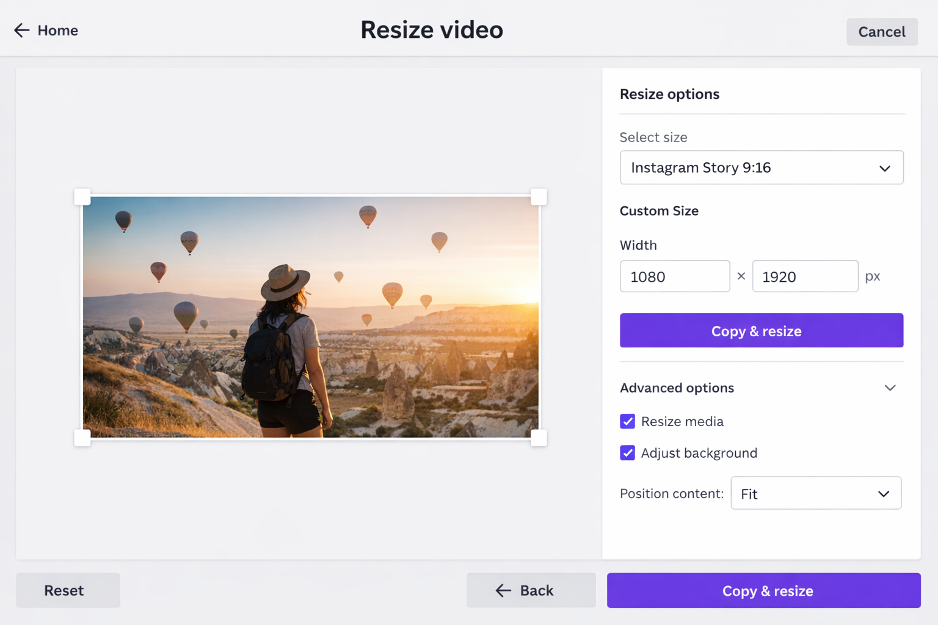Viewport: 938px width, 625px height.
Task: Click the arrow icon inside the Back button
Action: click(x=503, y=590)
